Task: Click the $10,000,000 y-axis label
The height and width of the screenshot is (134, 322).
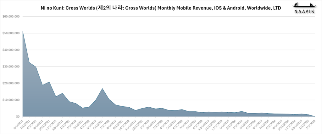Action: coord(11,100)
